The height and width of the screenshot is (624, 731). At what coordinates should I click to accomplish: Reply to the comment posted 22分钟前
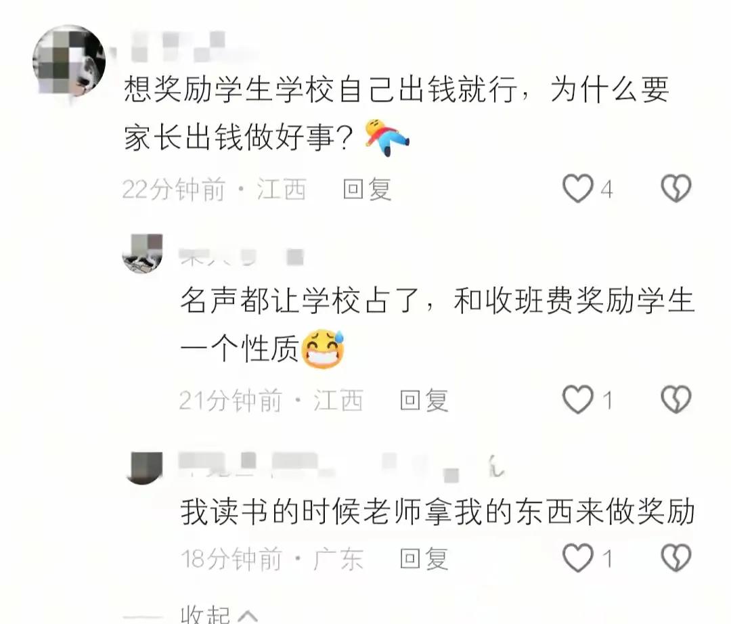[x=367, y=190]
